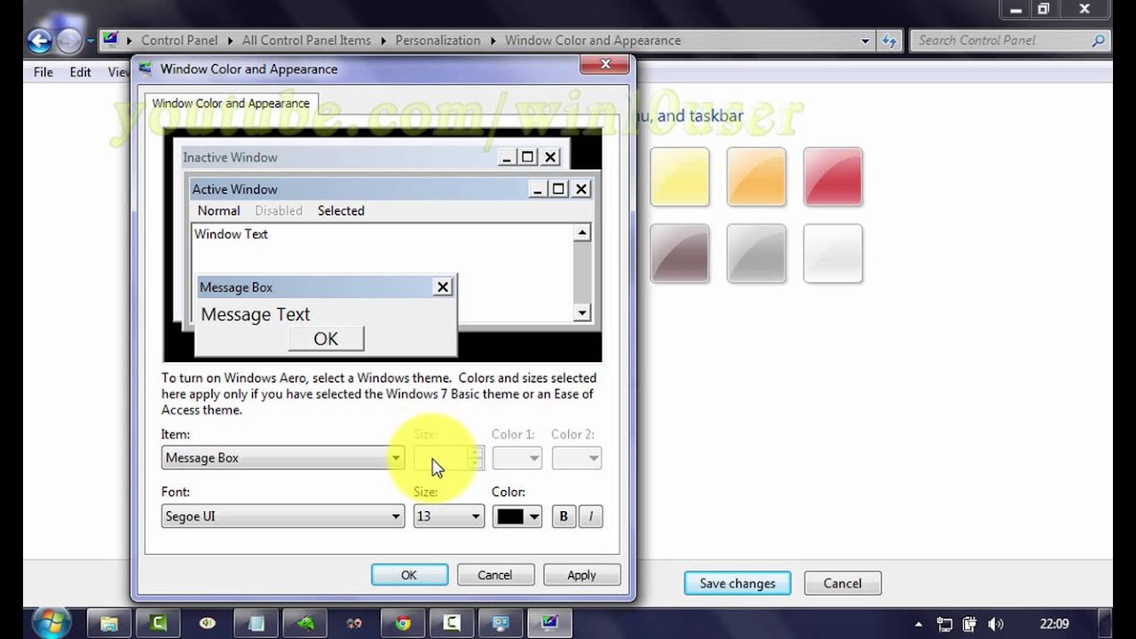Click the green arrow app taskbar icon

(305, 623)
